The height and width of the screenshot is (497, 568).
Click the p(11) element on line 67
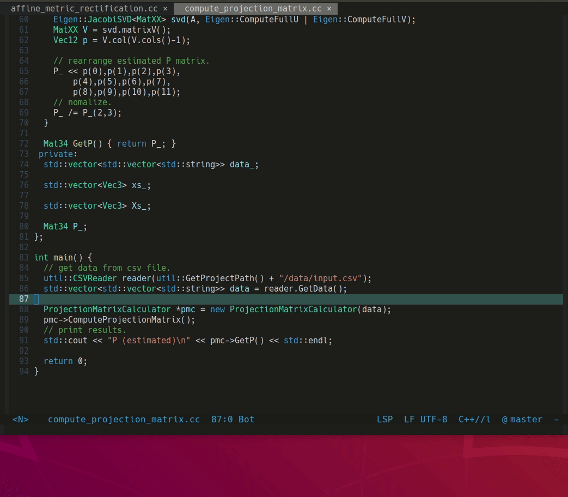[163, 92]
